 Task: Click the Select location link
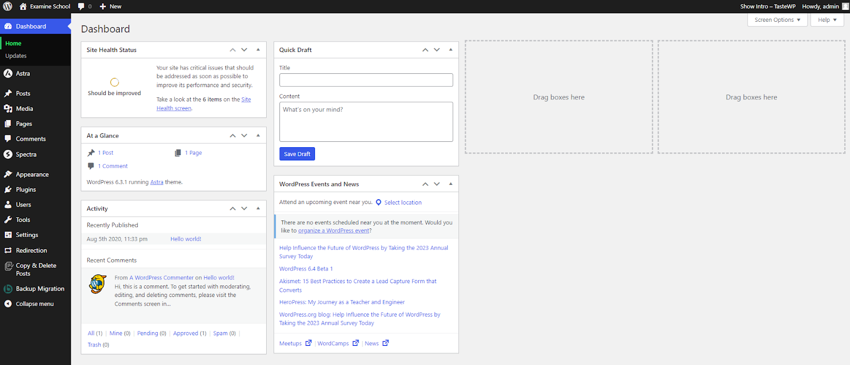(x=403, y=202)
